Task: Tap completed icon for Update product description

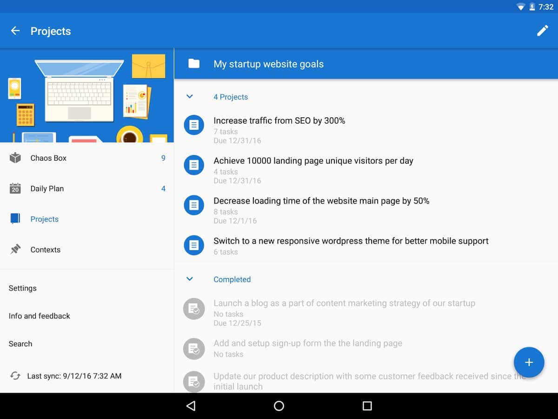Action: (x=194, y=381)
